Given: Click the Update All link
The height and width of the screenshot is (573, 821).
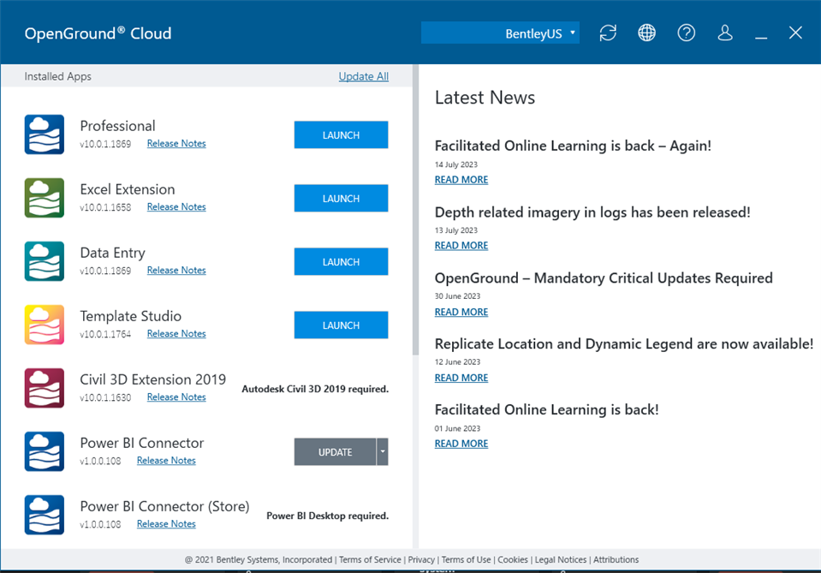Looking at the screenshot, I should pos(363,76).
